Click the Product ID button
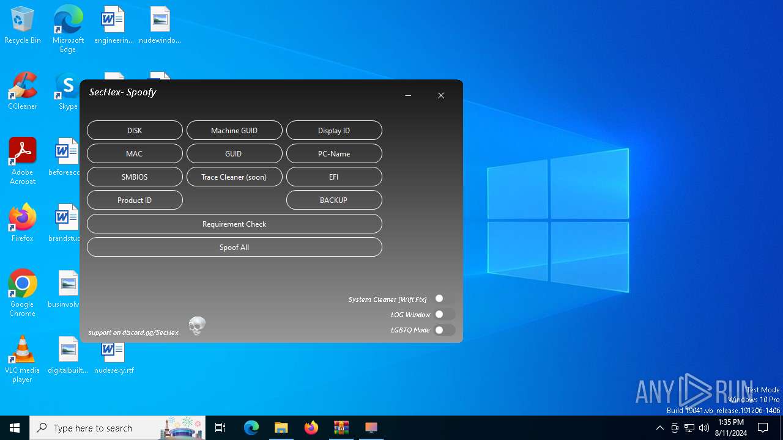 [135, 200]
